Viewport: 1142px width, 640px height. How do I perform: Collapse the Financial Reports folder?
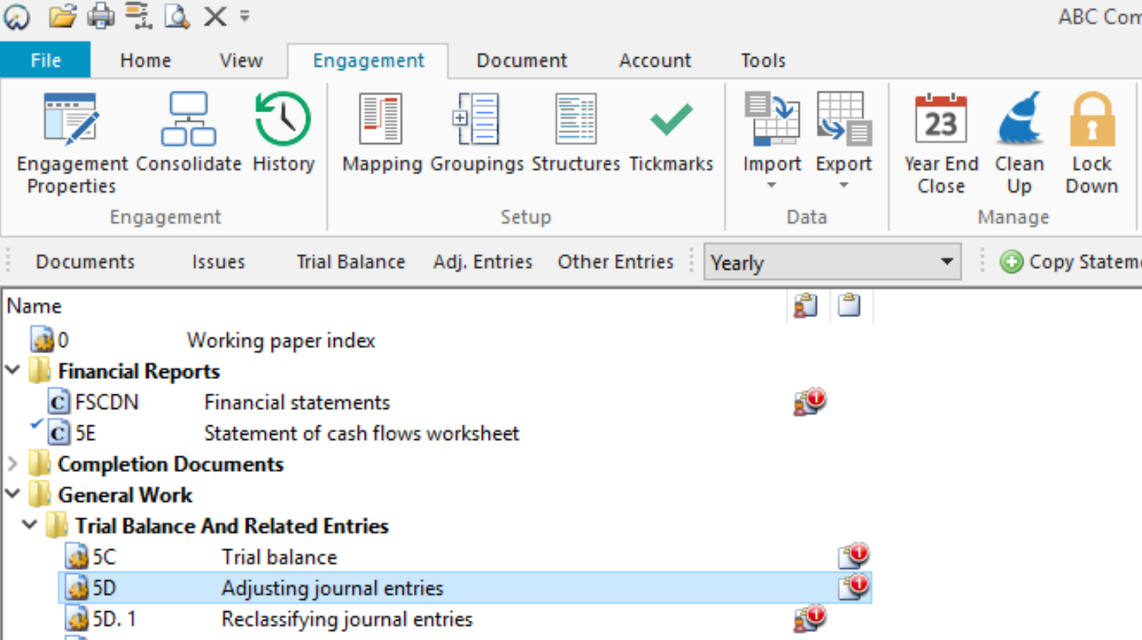click(12, 371)
